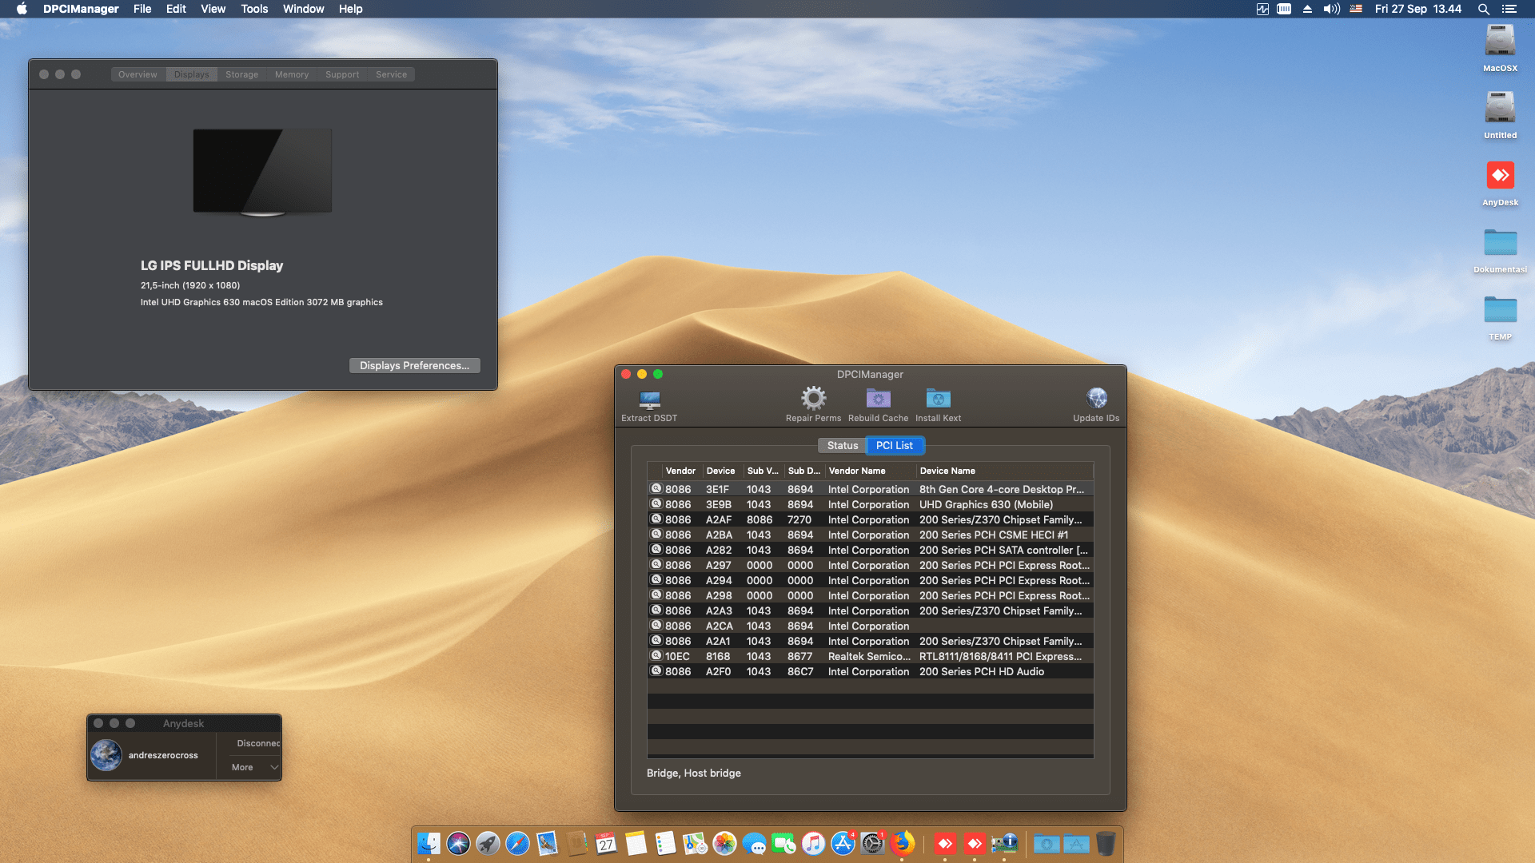Launch Siri from the dock
The width and height of the screenshot is (1535, 863).
click(x=458, y=843)
